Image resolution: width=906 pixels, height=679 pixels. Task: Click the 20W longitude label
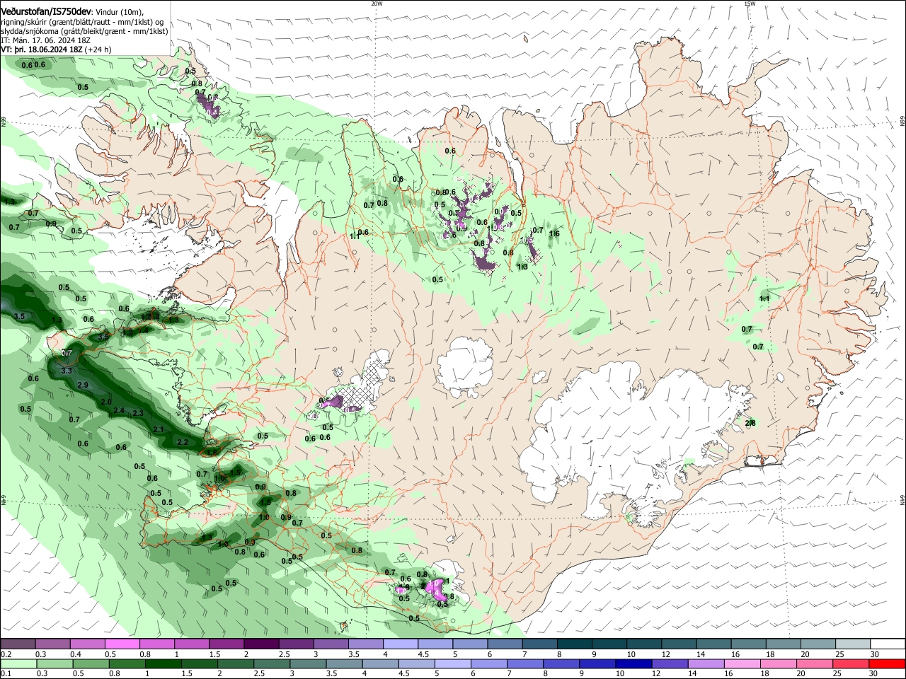377,4
